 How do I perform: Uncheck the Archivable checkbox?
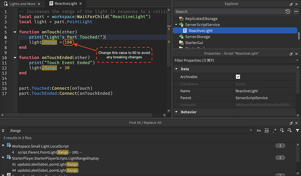point(238,77)
